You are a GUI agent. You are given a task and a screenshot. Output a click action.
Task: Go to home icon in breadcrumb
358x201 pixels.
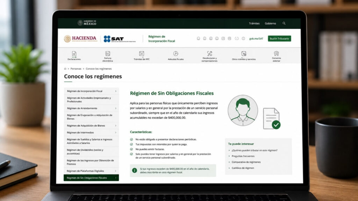click(x=65, y=69)
